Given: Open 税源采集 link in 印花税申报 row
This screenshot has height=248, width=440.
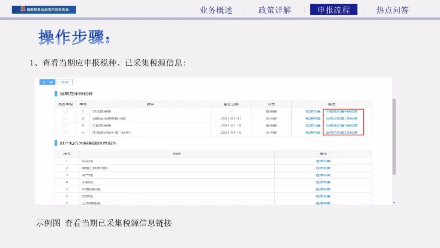Looking at the screenshot, I should (313, 111).
